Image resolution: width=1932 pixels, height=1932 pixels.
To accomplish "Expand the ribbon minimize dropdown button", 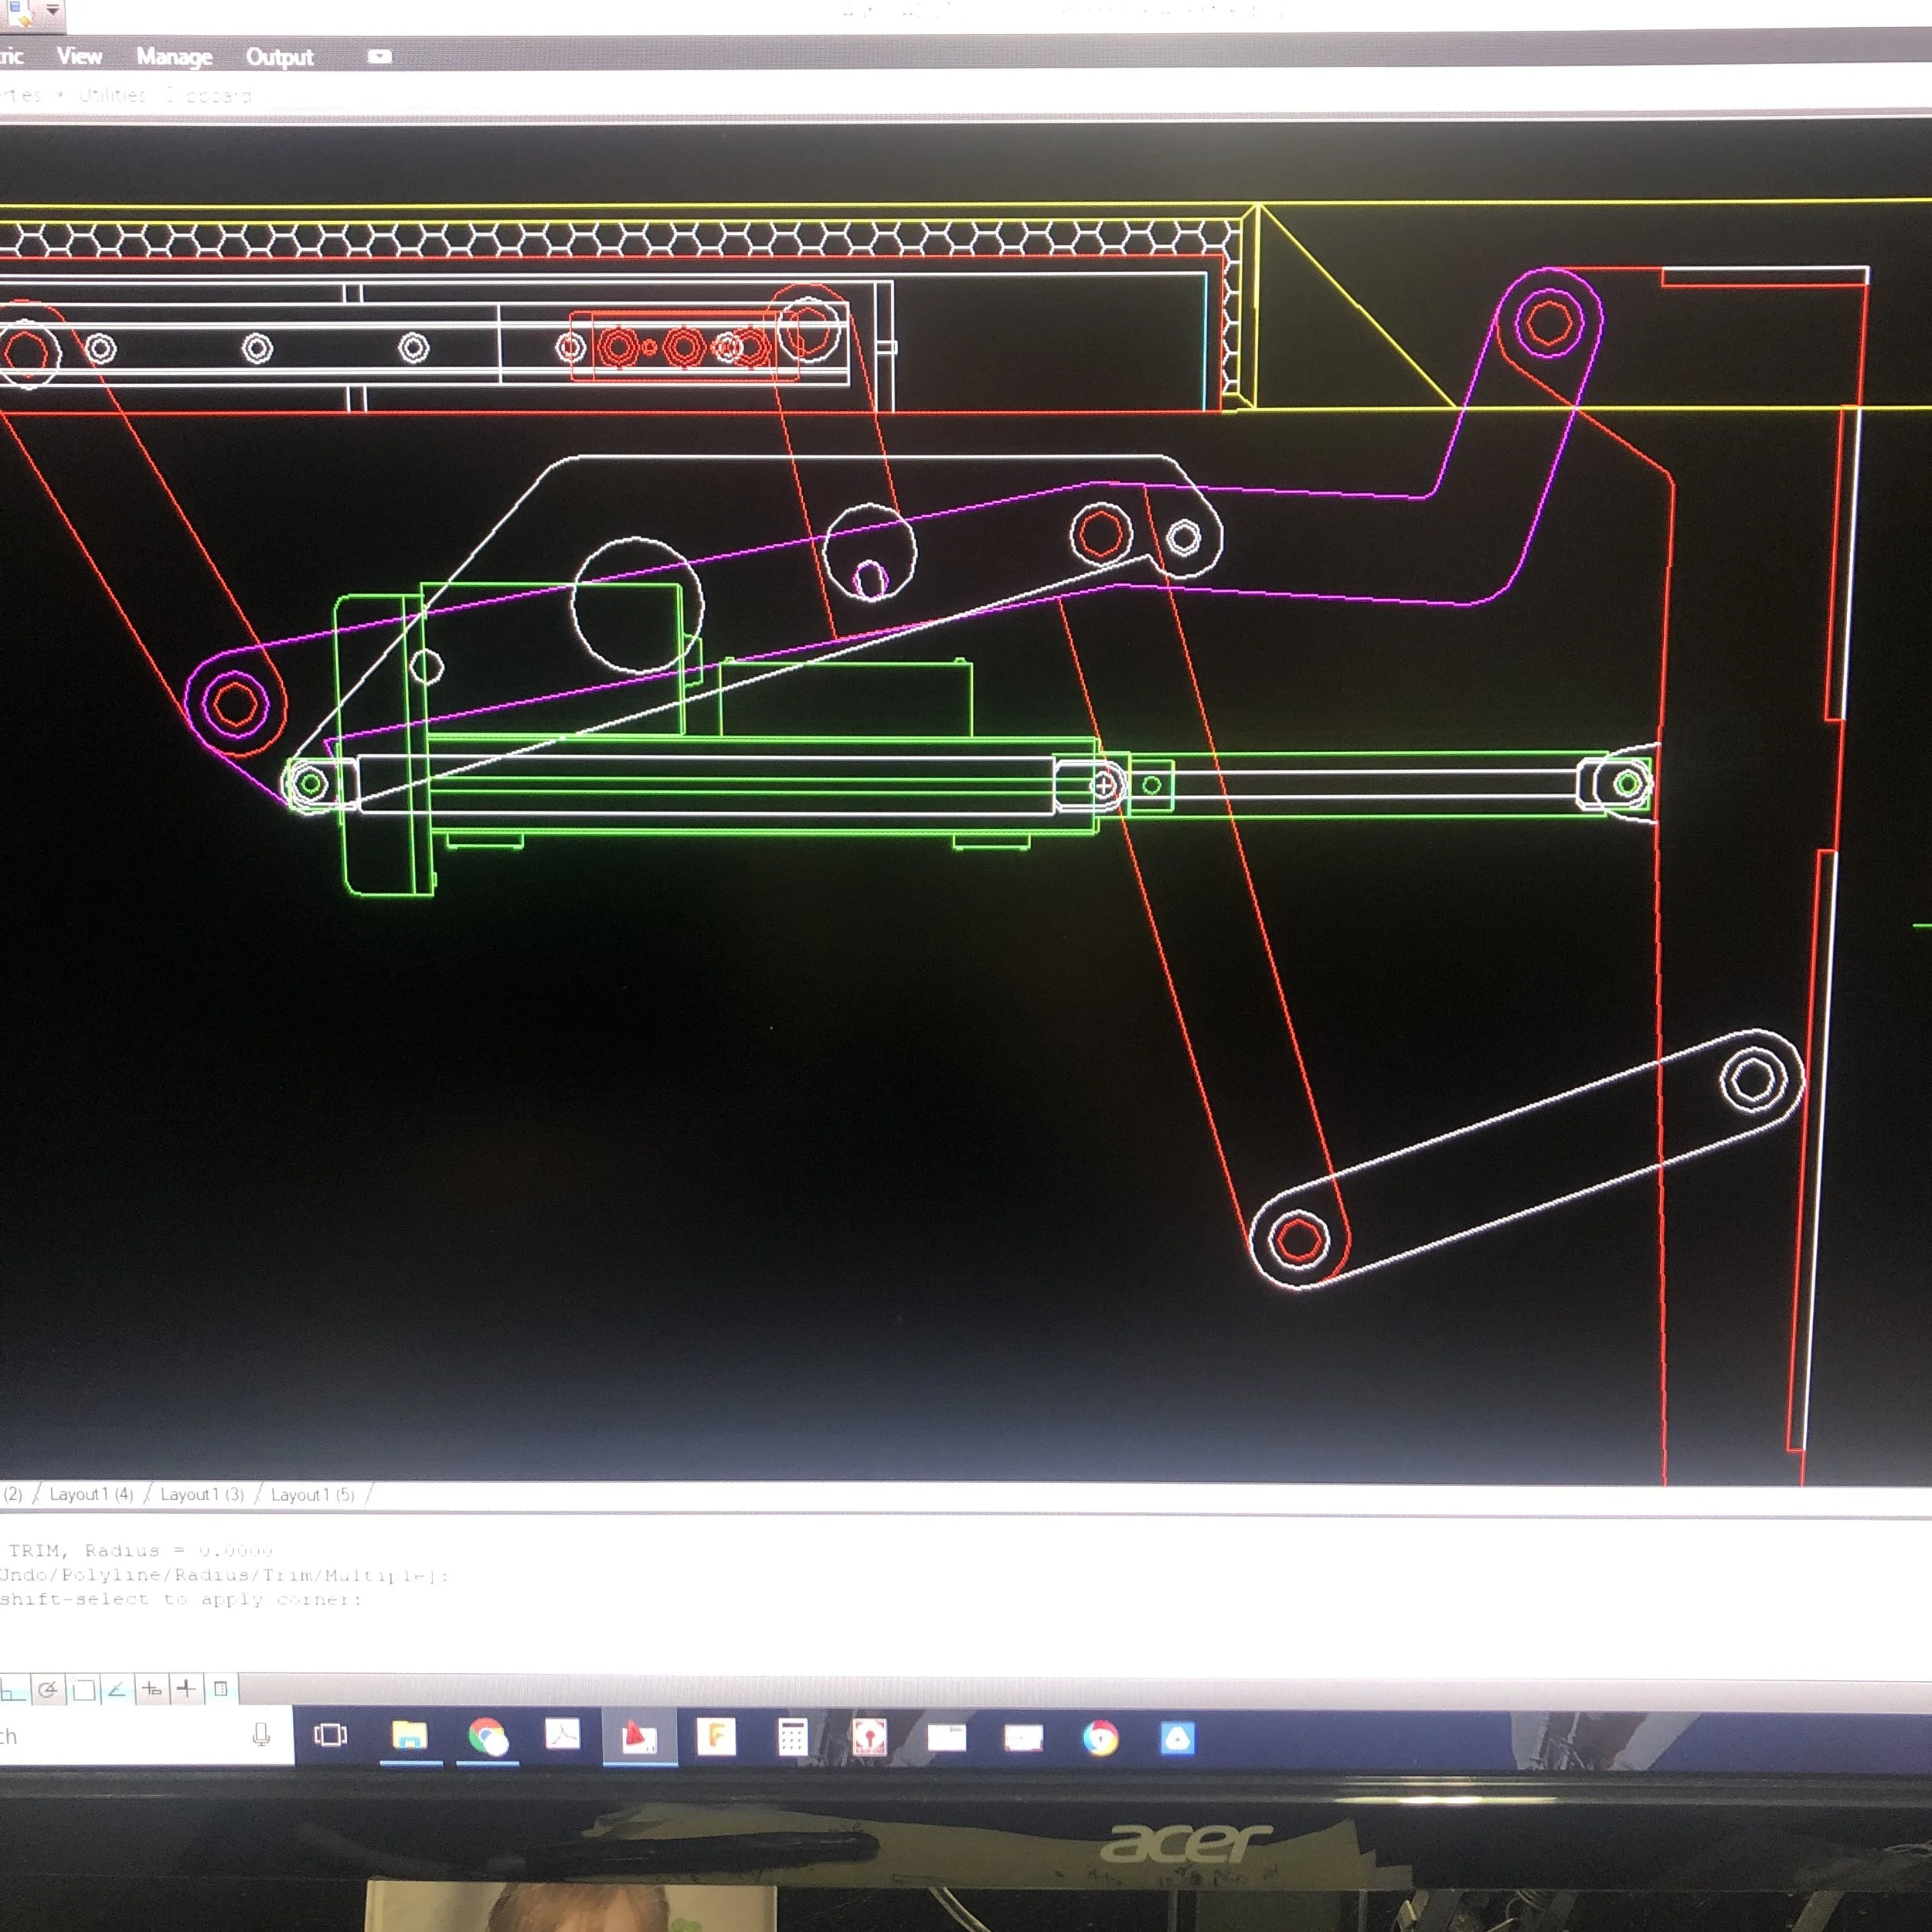I will pos(379,57).
